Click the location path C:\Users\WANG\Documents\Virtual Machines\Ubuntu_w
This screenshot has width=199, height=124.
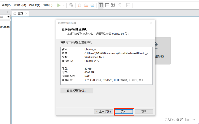117,53
